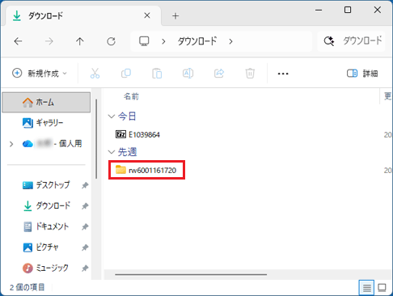Expand the chevron after the monitor icon
The image size is (393, 296).
click(163, 41)
